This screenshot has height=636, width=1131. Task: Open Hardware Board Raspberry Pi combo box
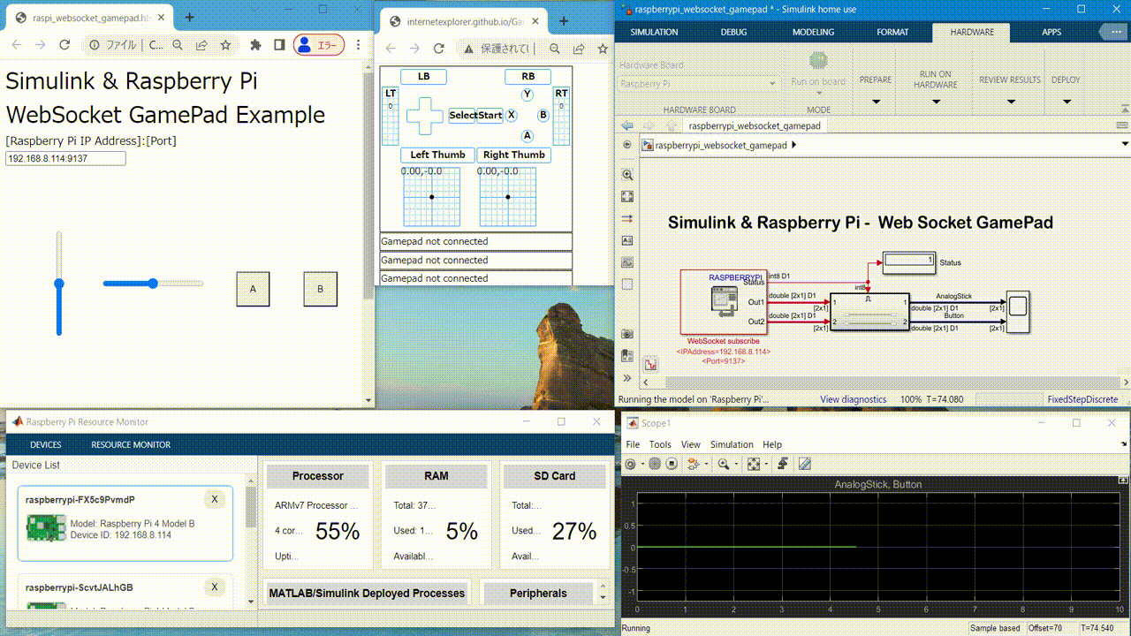point(698,84)
